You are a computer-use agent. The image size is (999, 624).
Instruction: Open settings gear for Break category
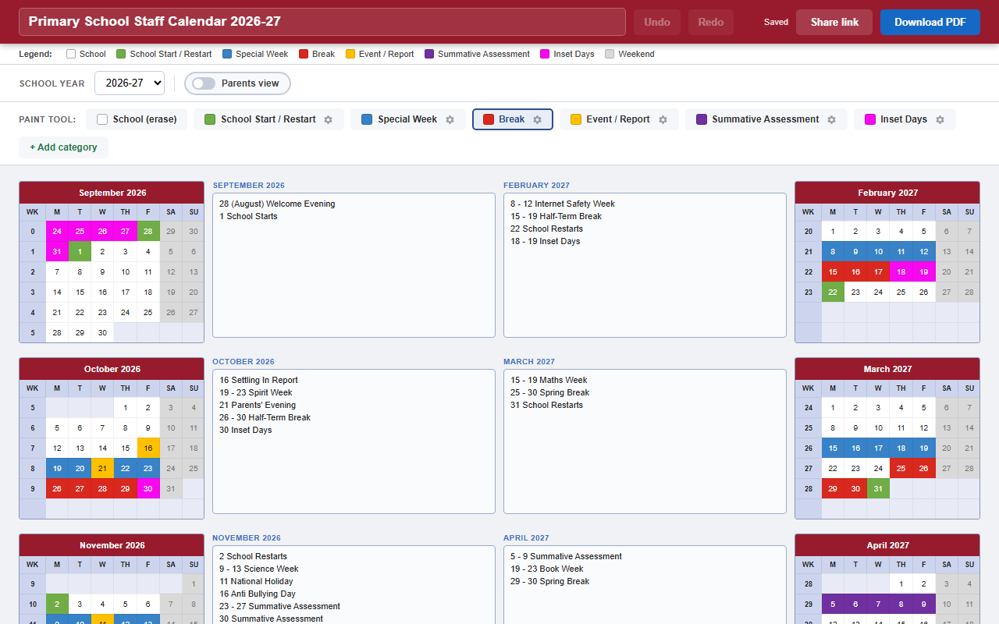pos(538,119)
